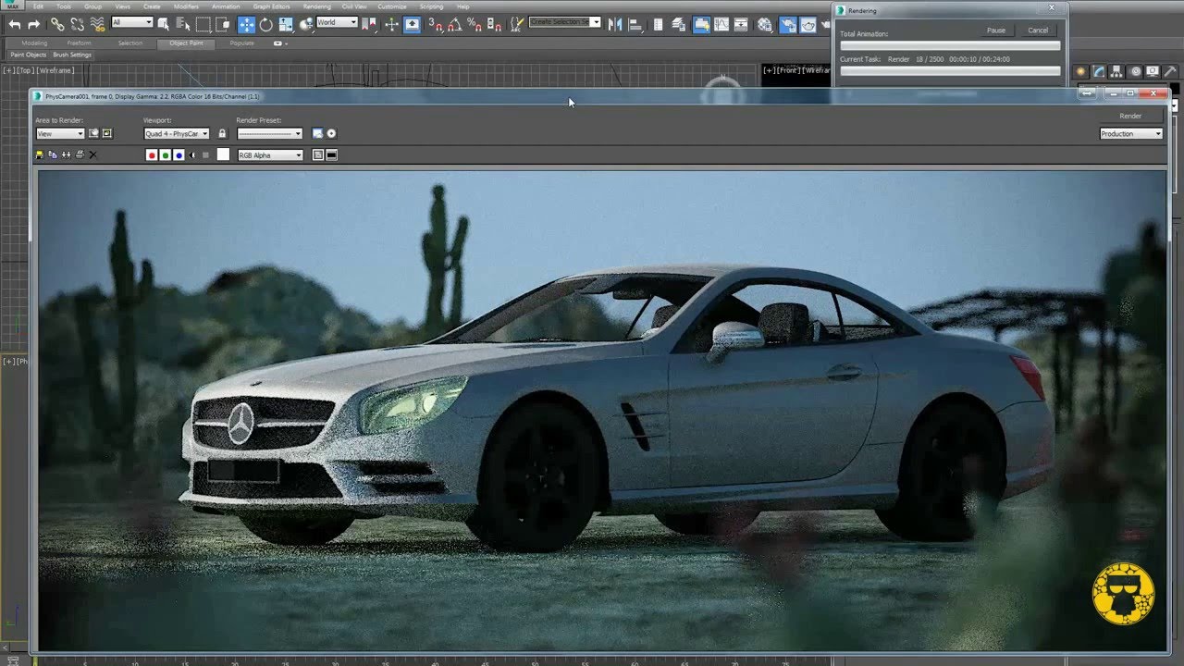Open the Rendering menu
The height and width of the screenshot is (666, 1184).
tap(317, 6)
